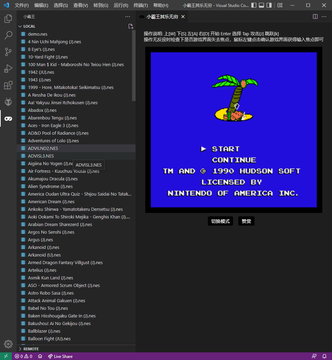Image resolution: width=332 pixels, height=360 pixels.
Task: Open the feedback icon in status bar
Action: click(314, 356)
